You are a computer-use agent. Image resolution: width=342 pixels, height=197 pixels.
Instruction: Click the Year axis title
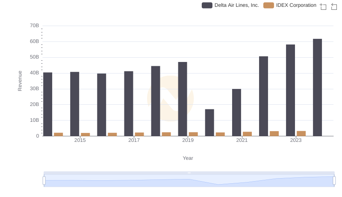[188, 158]
